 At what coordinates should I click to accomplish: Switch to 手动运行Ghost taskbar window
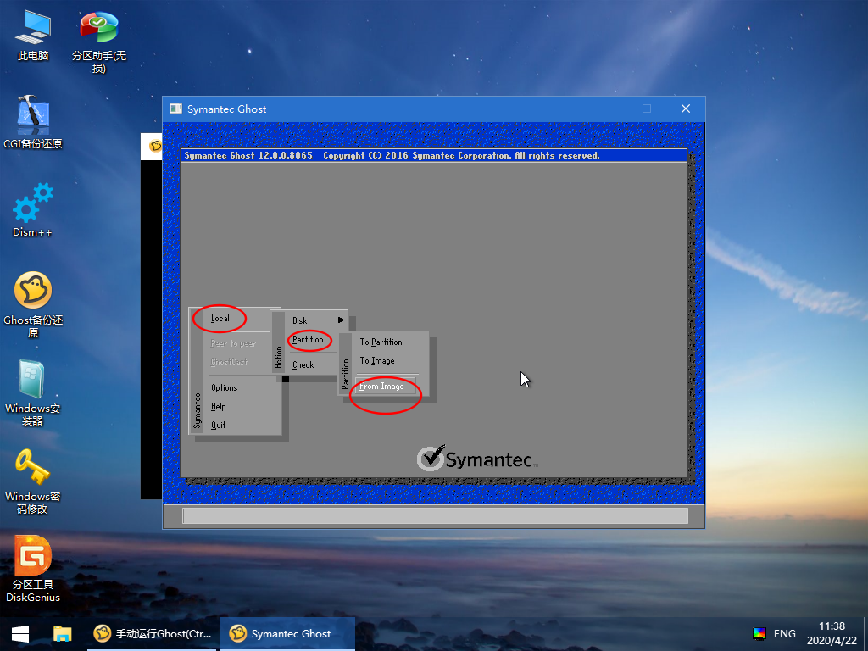pyautogui.click(x=153, y=634)
